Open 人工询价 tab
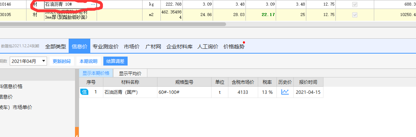This screenshot has width=416, height=137. click(208, 47)
